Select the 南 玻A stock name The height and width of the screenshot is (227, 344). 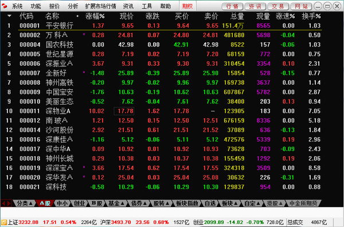57,121
